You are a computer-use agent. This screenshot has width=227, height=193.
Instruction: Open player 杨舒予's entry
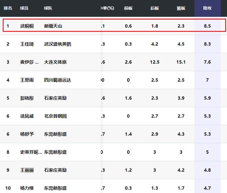27,134
